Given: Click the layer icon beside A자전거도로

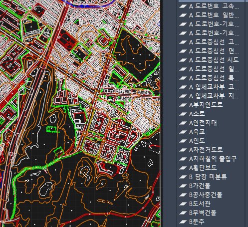Looking at the screenshot, I should [183, 150].
